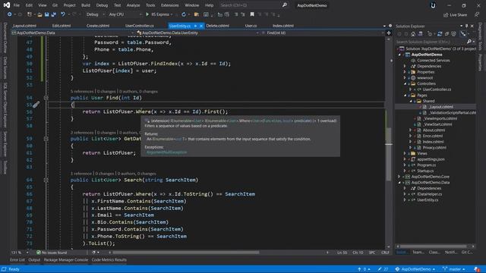This screenshot has height=273, width=486.
Task: Pin the Solution Explorer panel
Action: 466,26
